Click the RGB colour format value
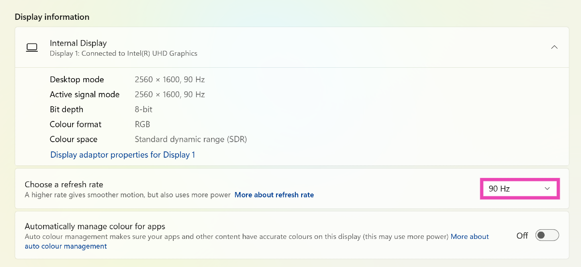This screenshot has width=581, height=267. tap(142, 124)
